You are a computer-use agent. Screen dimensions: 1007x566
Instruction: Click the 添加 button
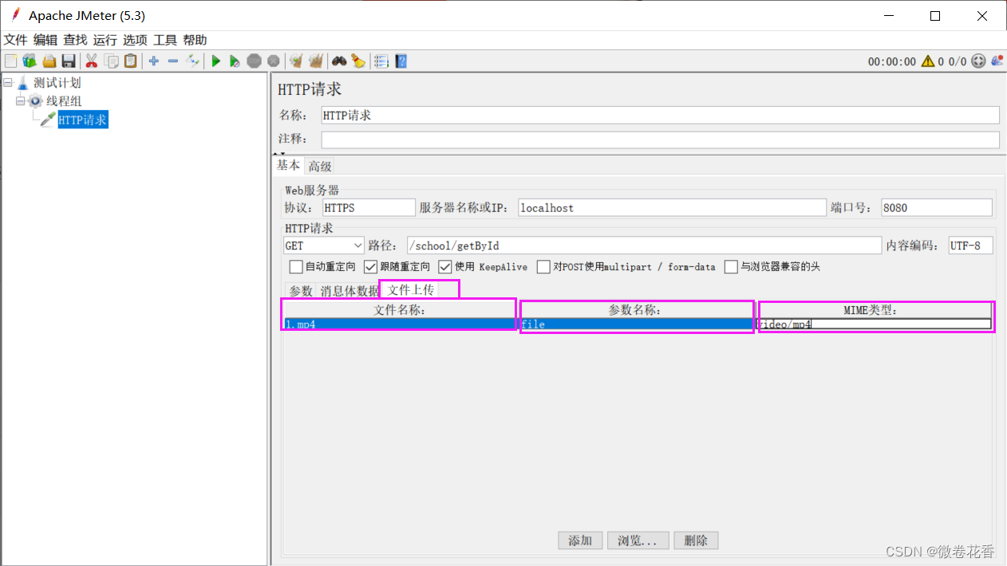[x=580, y=540]
